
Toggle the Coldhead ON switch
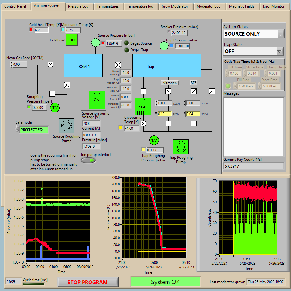pyautogui.click(x=72, y=40)
